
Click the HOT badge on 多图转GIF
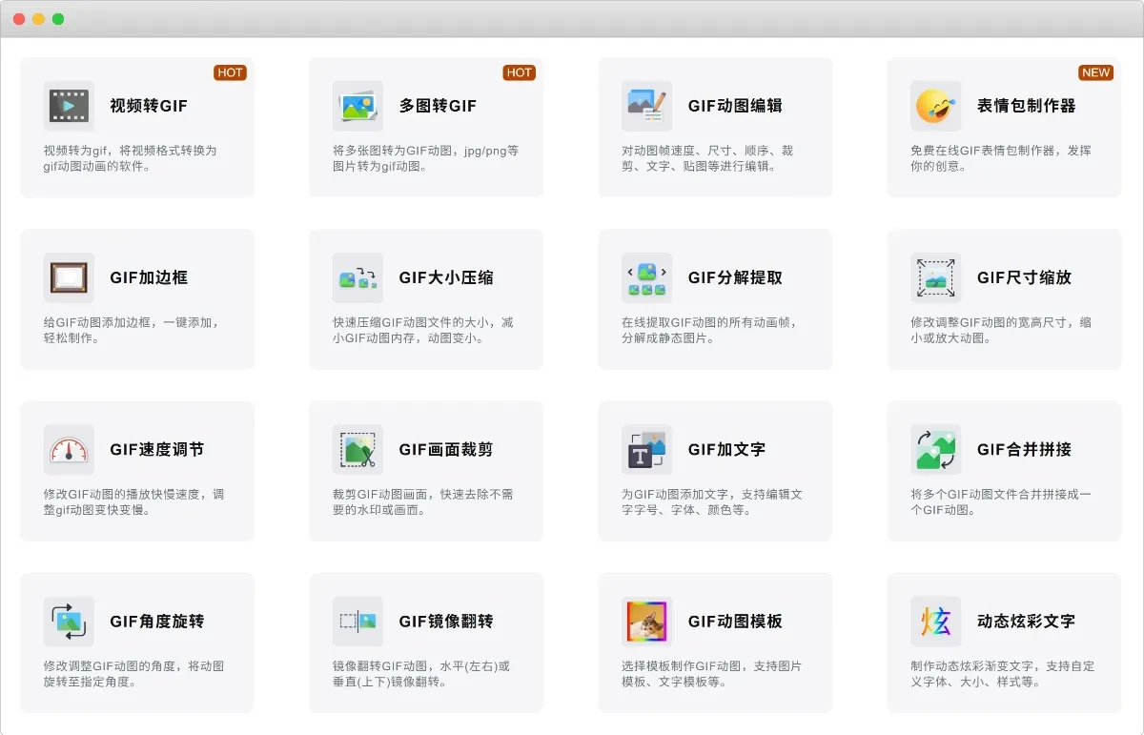click(x=519, y=72)
